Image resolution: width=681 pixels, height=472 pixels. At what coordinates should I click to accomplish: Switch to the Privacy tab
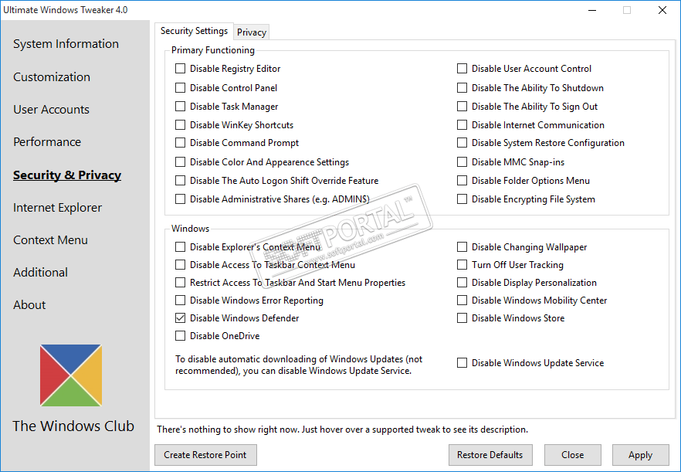coord(252,32)
